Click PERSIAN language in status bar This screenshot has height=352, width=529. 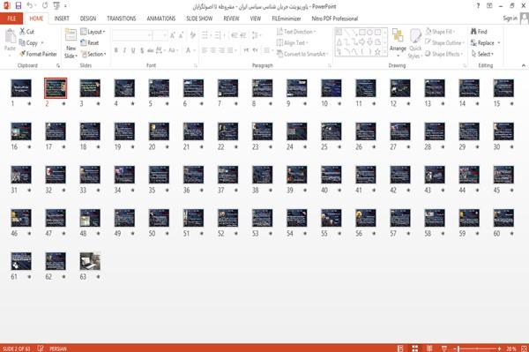(58, 348)
